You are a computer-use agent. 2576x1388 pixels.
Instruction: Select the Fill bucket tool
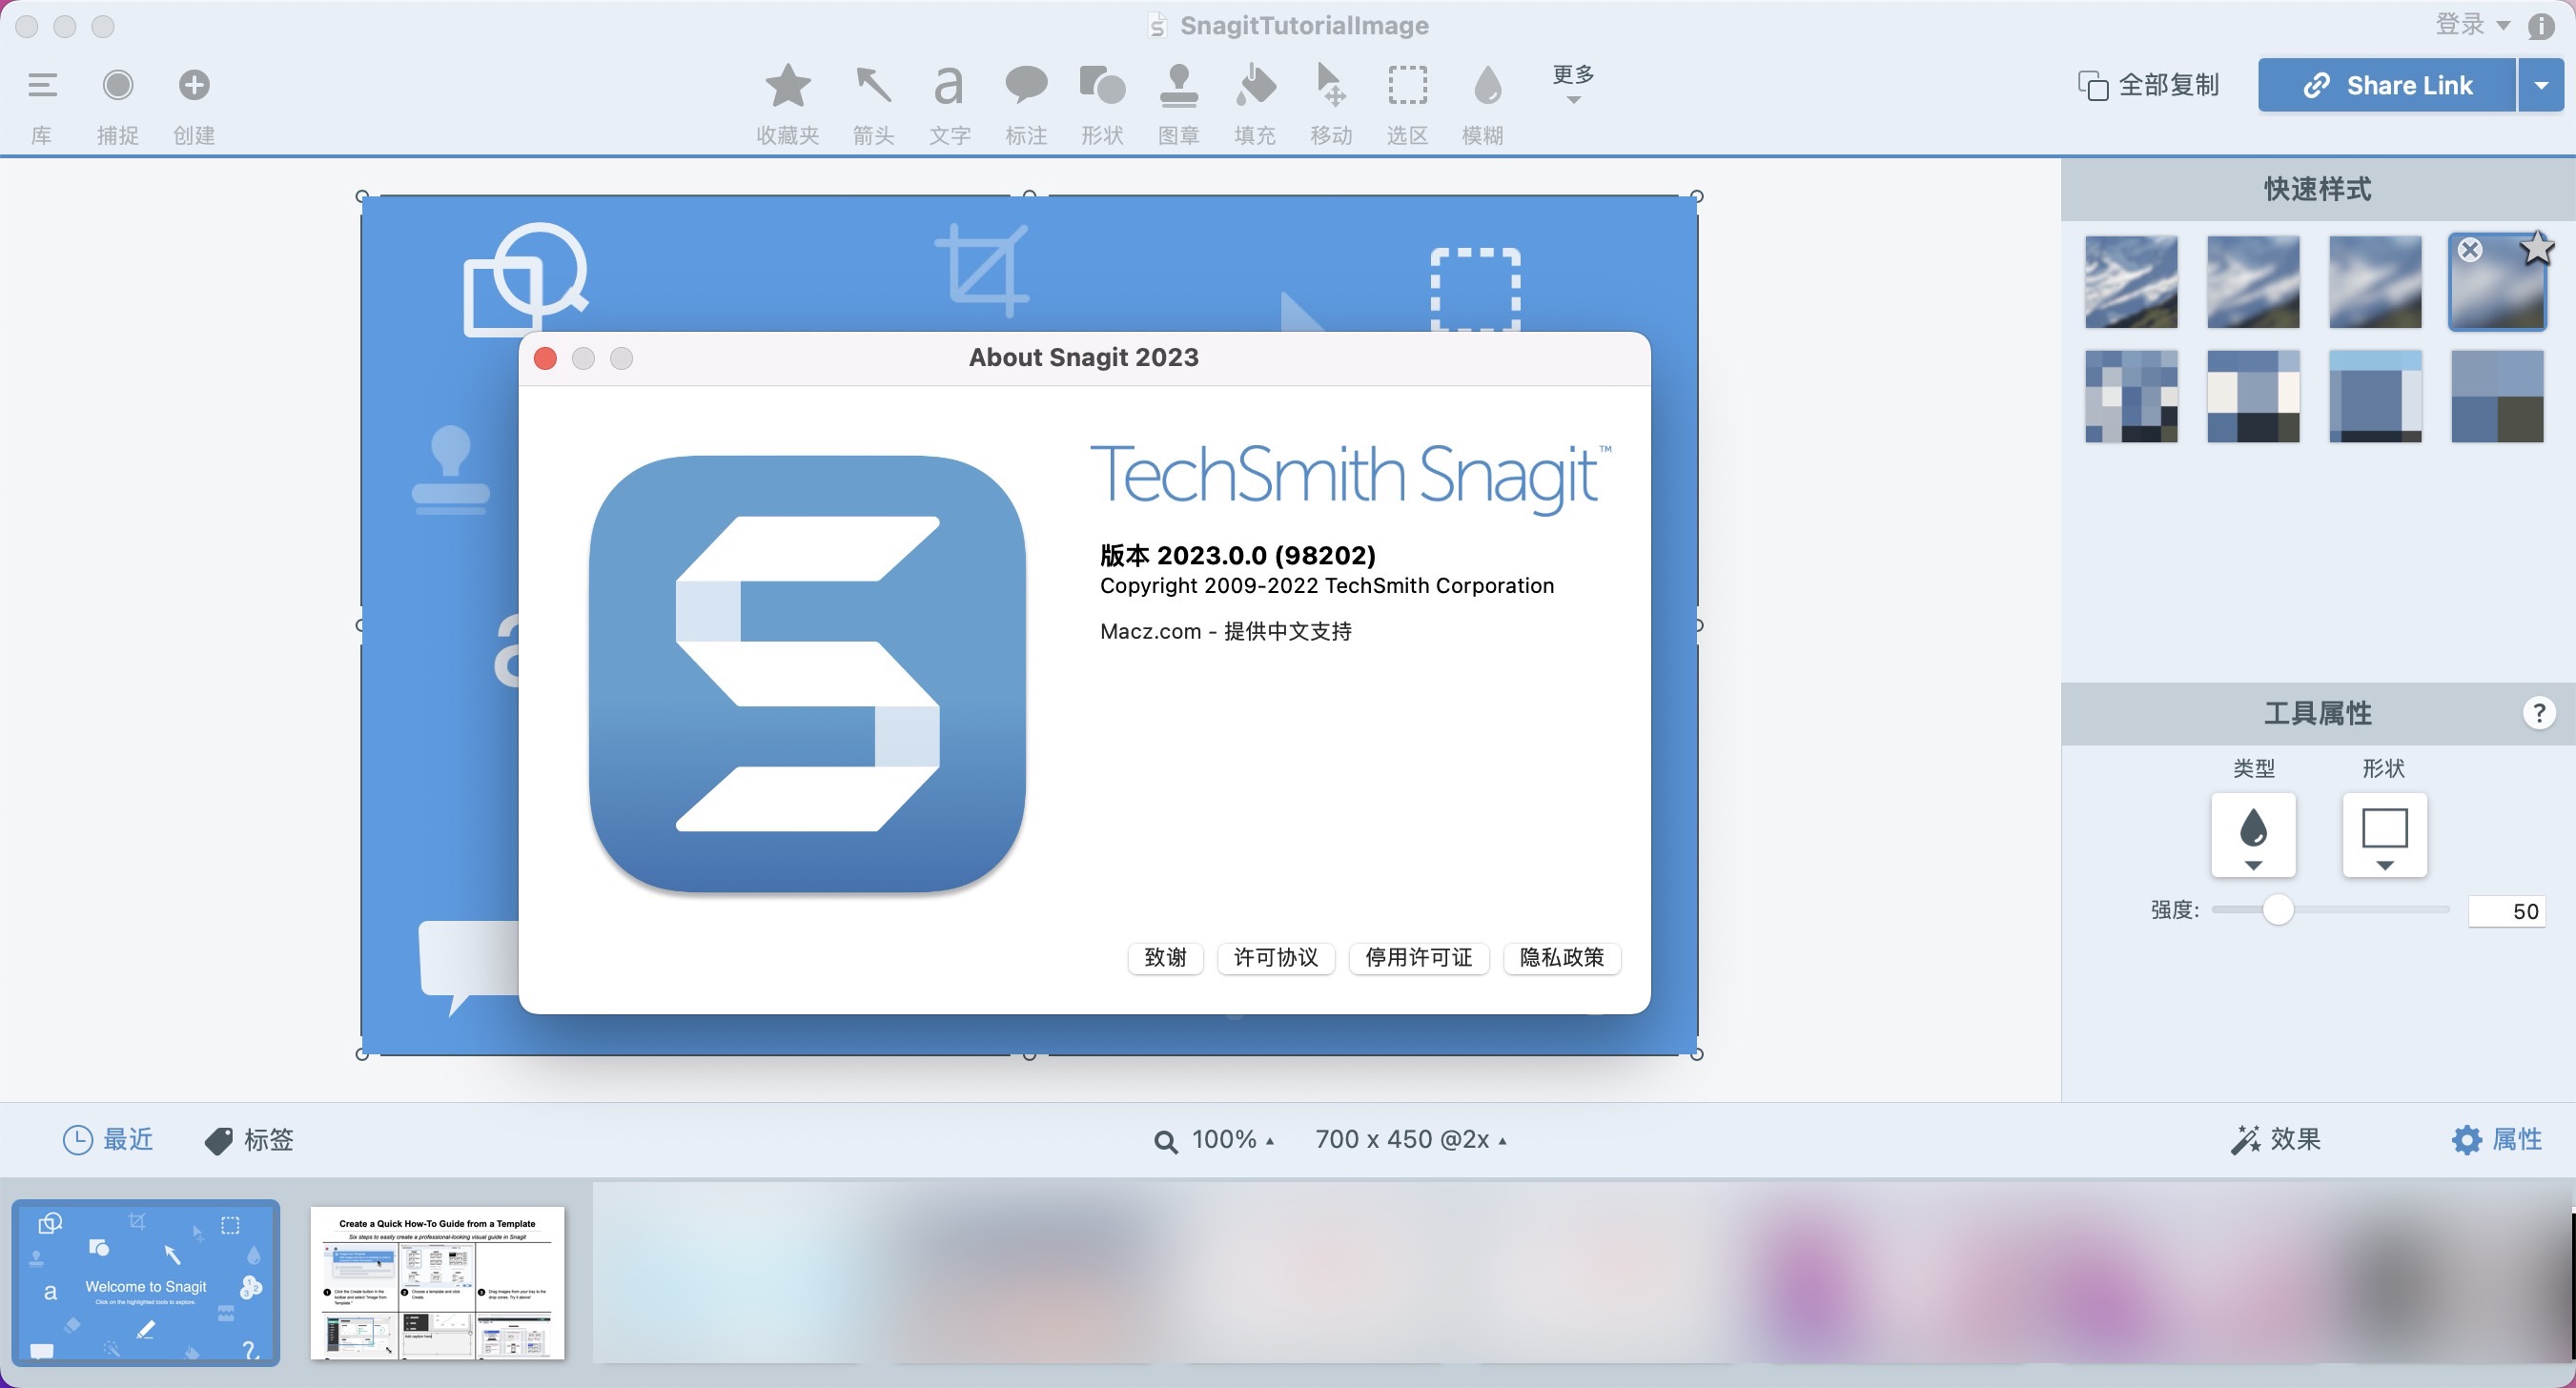(x=1254, y=87)
